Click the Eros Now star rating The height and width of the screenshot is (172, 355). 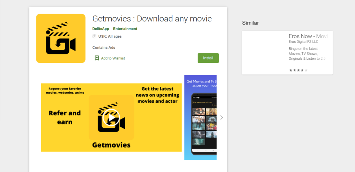(298, 70)
